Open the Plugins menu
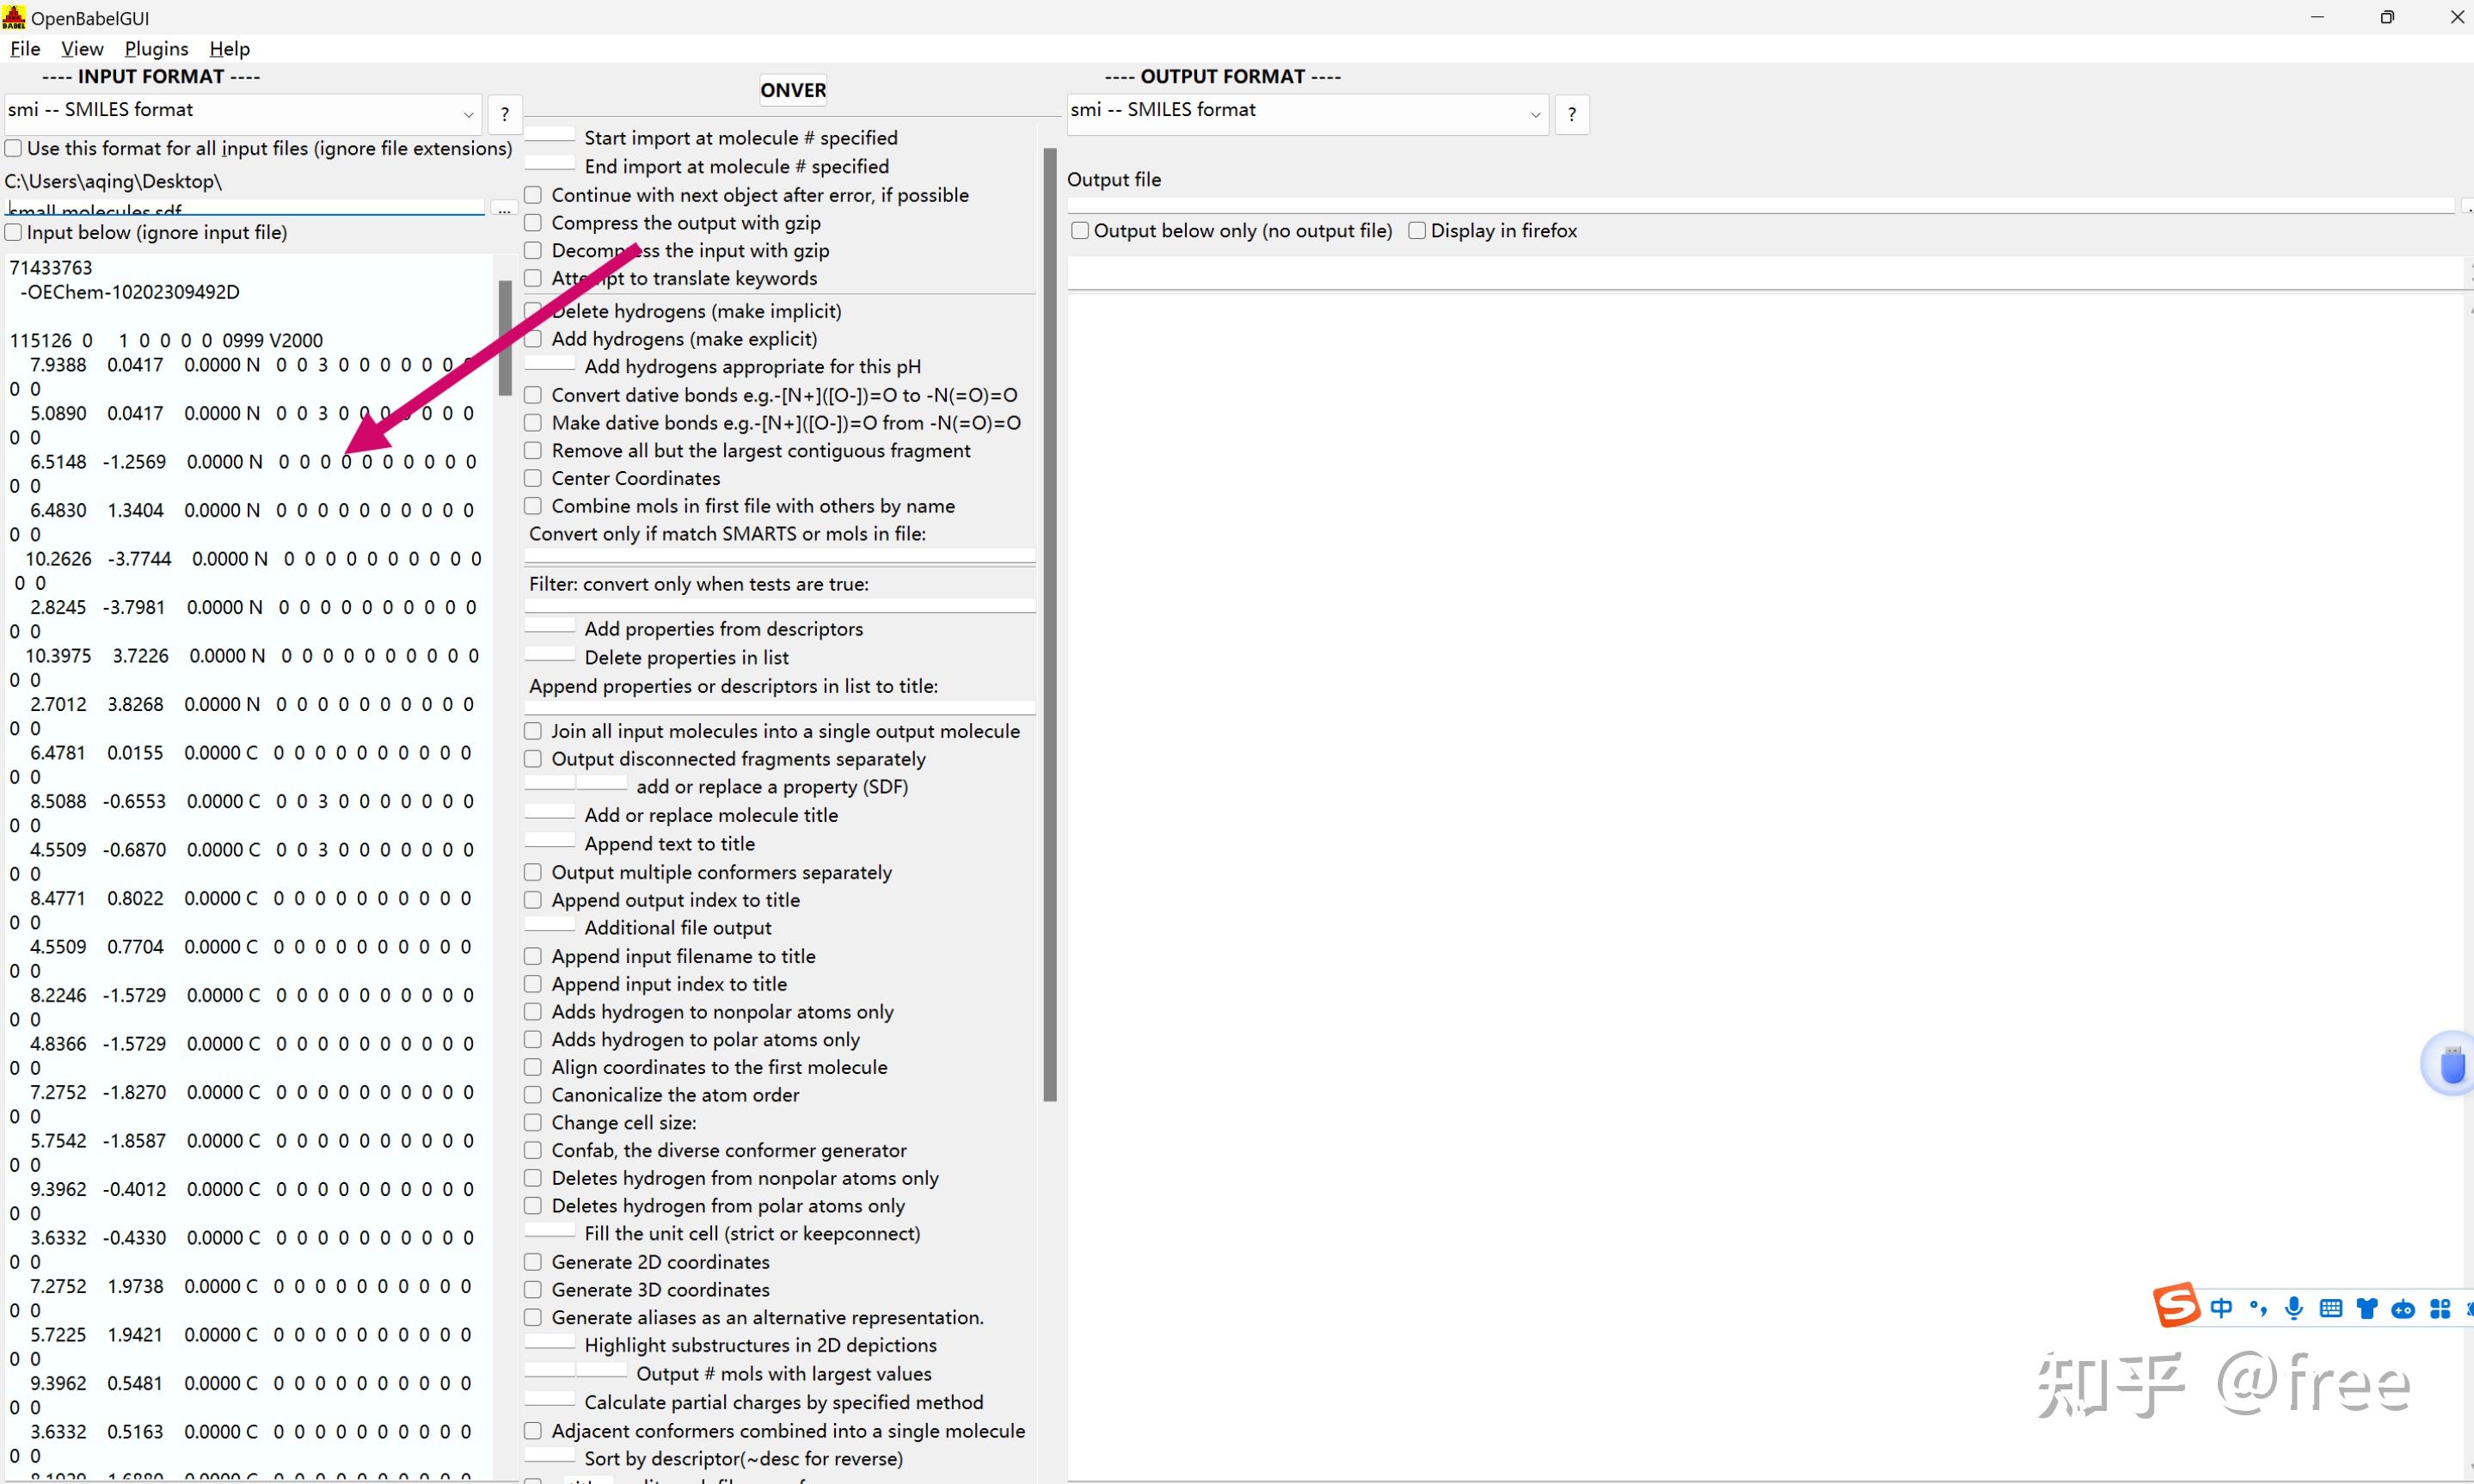Image resolution: width=2474 pixels, height=1484 pixels. click(x=156, y=48)
